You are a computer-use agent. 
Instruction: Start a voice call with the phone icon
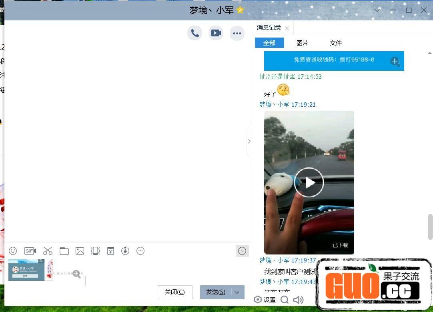(x=195, y=33)
